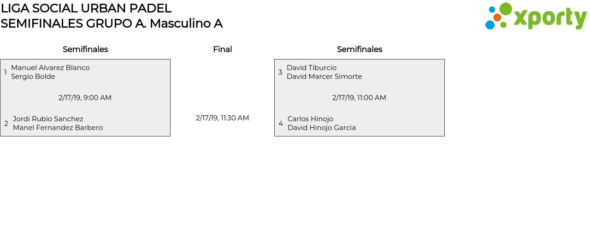Click player name Sergio Bolde
This screenshot has width=590, height=237.
[x=33, y=77]
